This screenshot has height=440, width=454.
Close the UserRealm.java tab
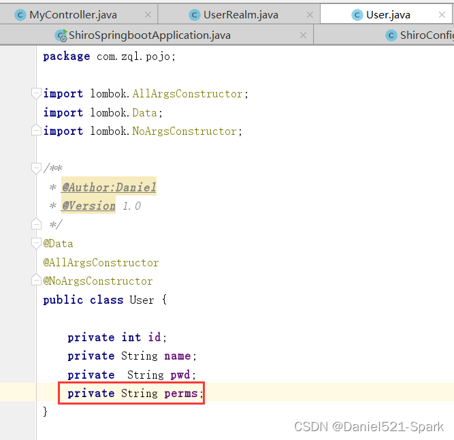click(310, 15)
